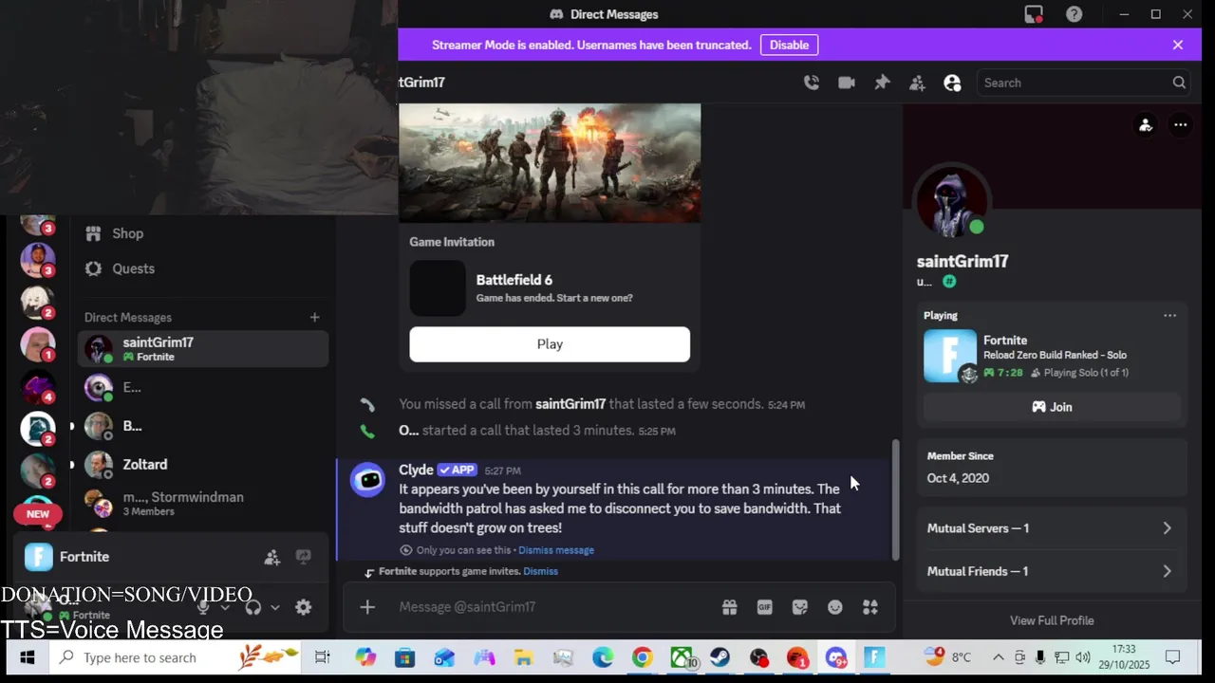
Task: Deafen audio with headphones icon
Action: 253,608
